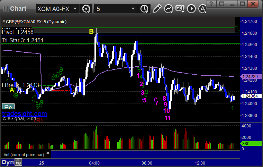Screen dimensions: 263x167
Task: Open the tradesight.com link
Action: point(25,114)
